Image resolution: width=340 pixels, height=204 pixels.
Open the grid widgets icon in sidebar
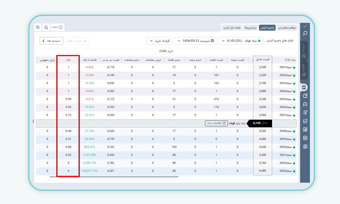tap(305, 129)
